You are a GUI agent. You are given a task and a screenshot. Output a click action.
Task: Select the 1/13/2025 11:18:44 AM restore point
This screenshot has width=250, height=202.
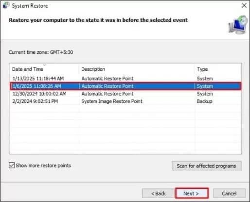(x=125, y=79)
